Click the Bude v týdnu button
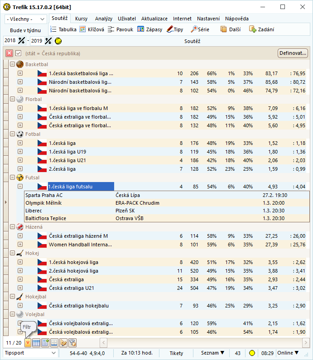This screenshot has width=313, height=360. (25, 30)
